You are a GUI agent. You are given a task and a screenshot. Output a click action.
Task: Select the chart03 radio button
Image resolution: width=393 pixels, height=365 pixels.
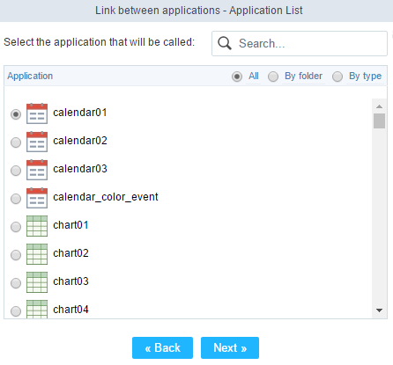[x=16, y=283]
